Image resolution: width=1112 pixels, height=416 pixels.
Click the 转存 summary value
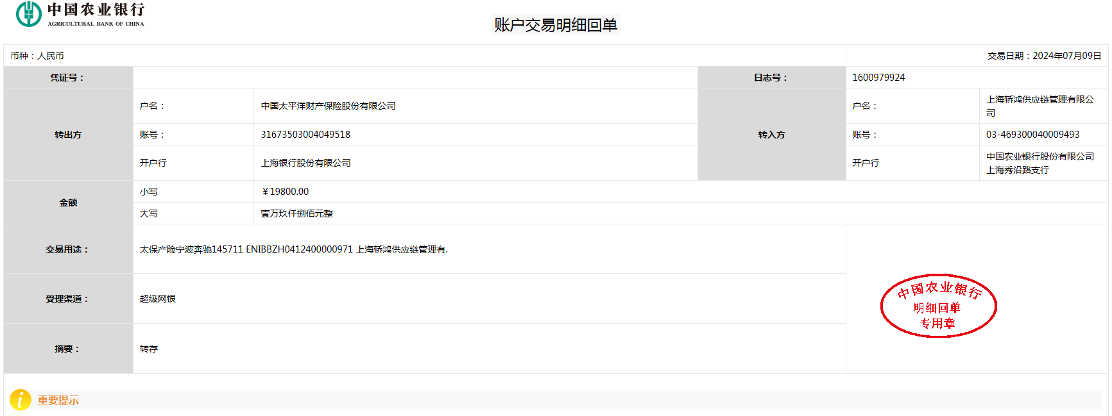(x=149, y=349)
